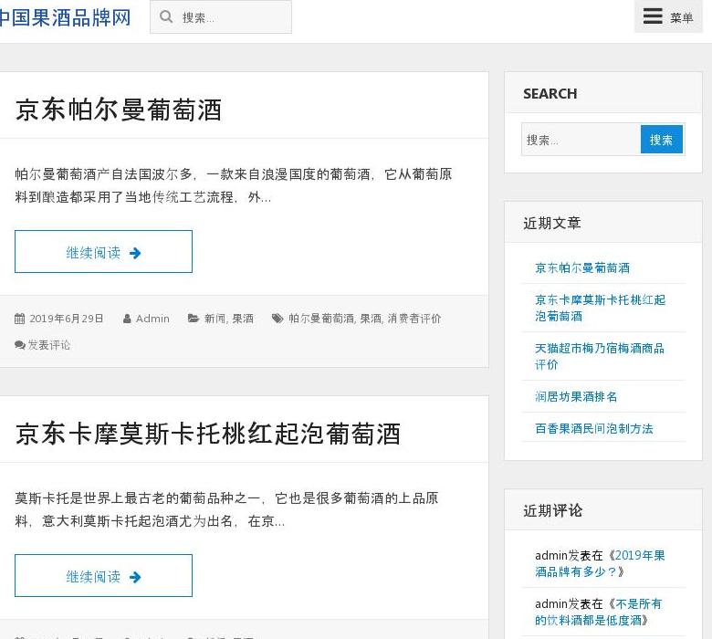
Task: Click calendar icon beside 2019年6月29日
Action: (19, 319)
